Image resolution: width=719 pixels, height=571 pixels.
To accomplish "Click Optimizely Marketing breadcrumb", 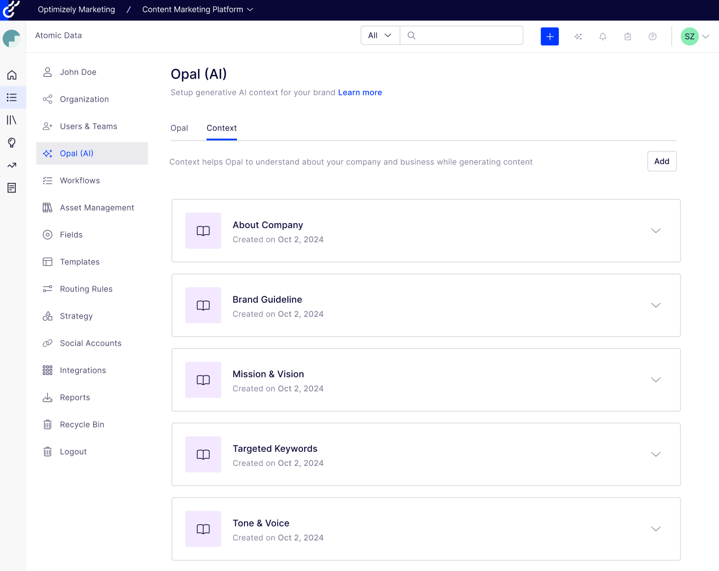I will [x=76, y=10].
